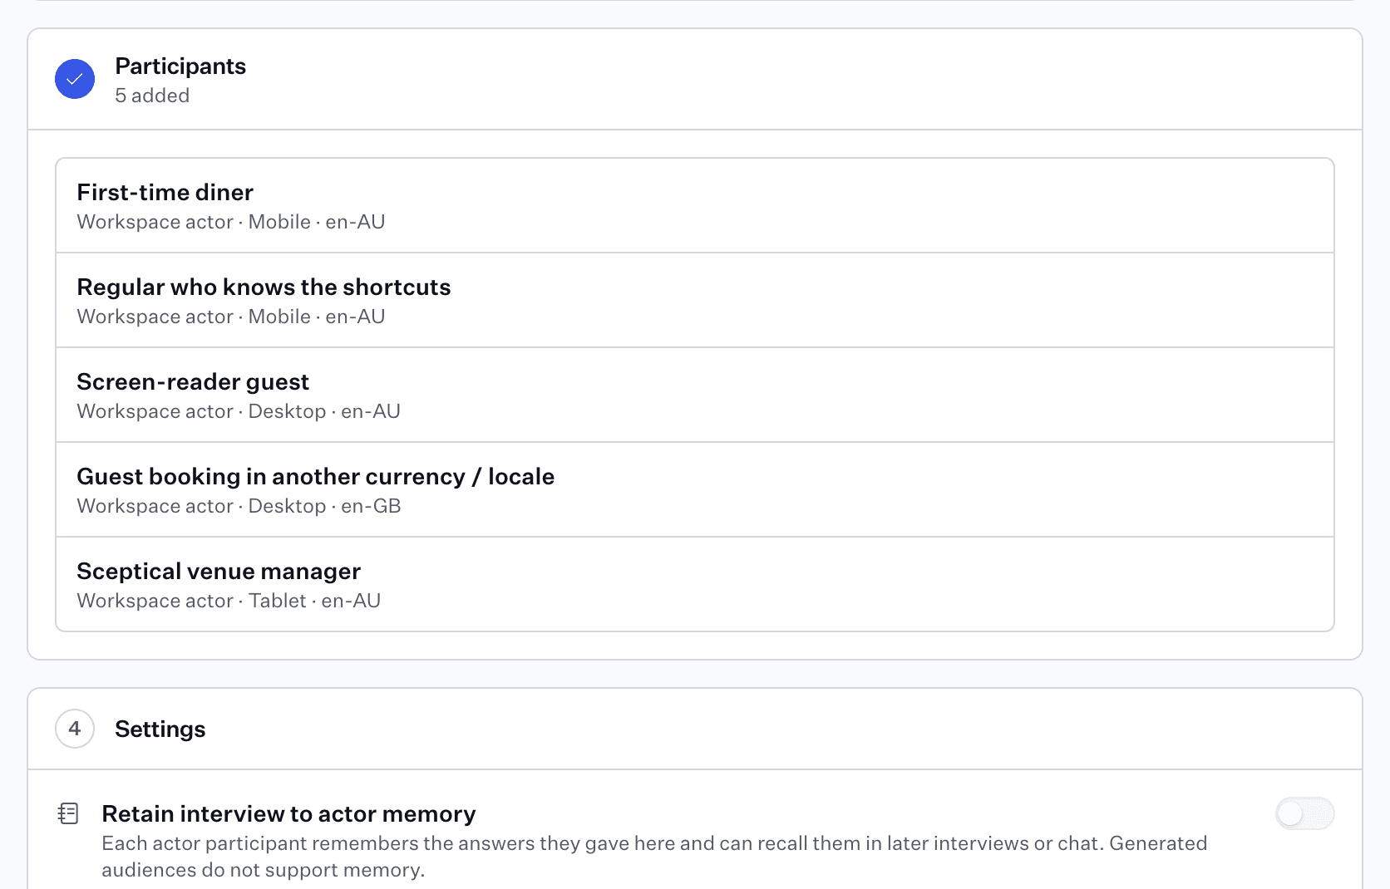Screen dimensions: 1390x889
Task: Click 'Workspace actor · Desktop · en-GB' details
Action: click(x=239, y=506)
